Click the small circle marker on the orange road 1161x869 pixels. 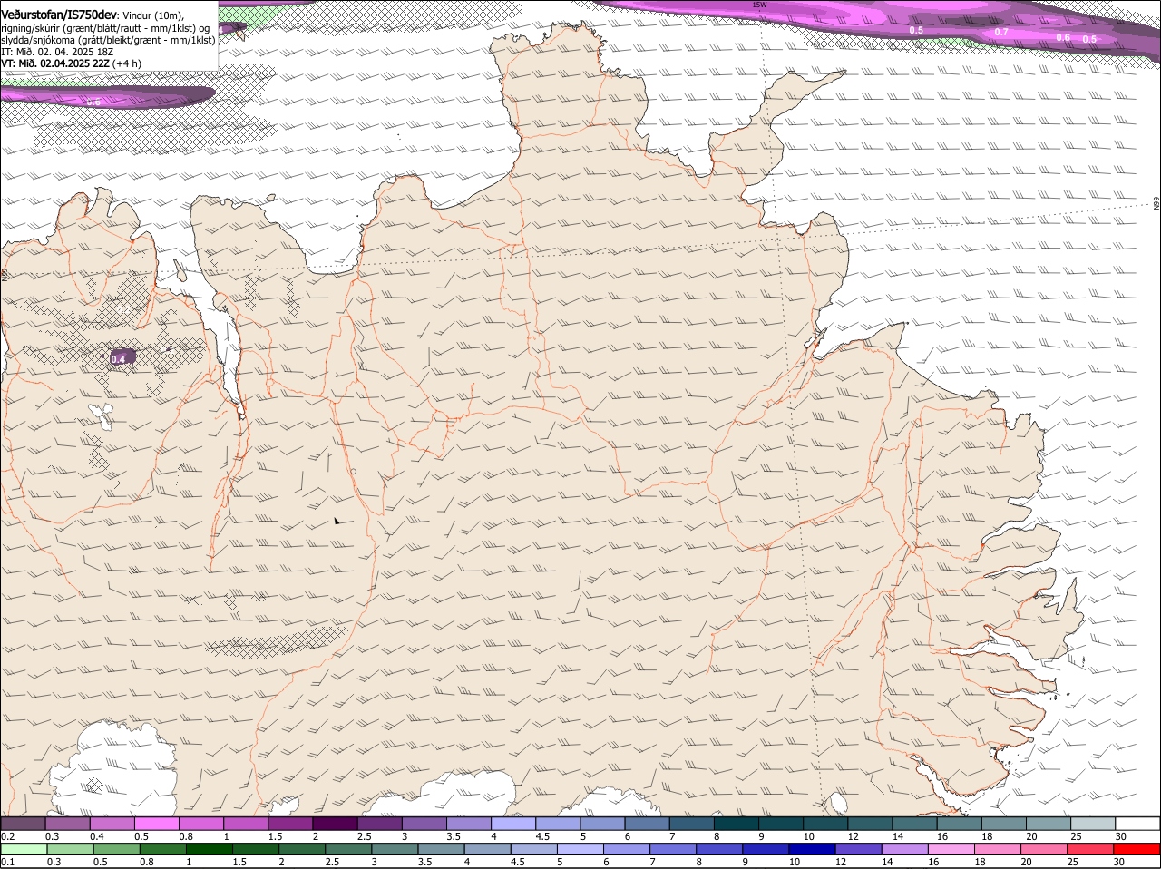(x=354, y=472)
